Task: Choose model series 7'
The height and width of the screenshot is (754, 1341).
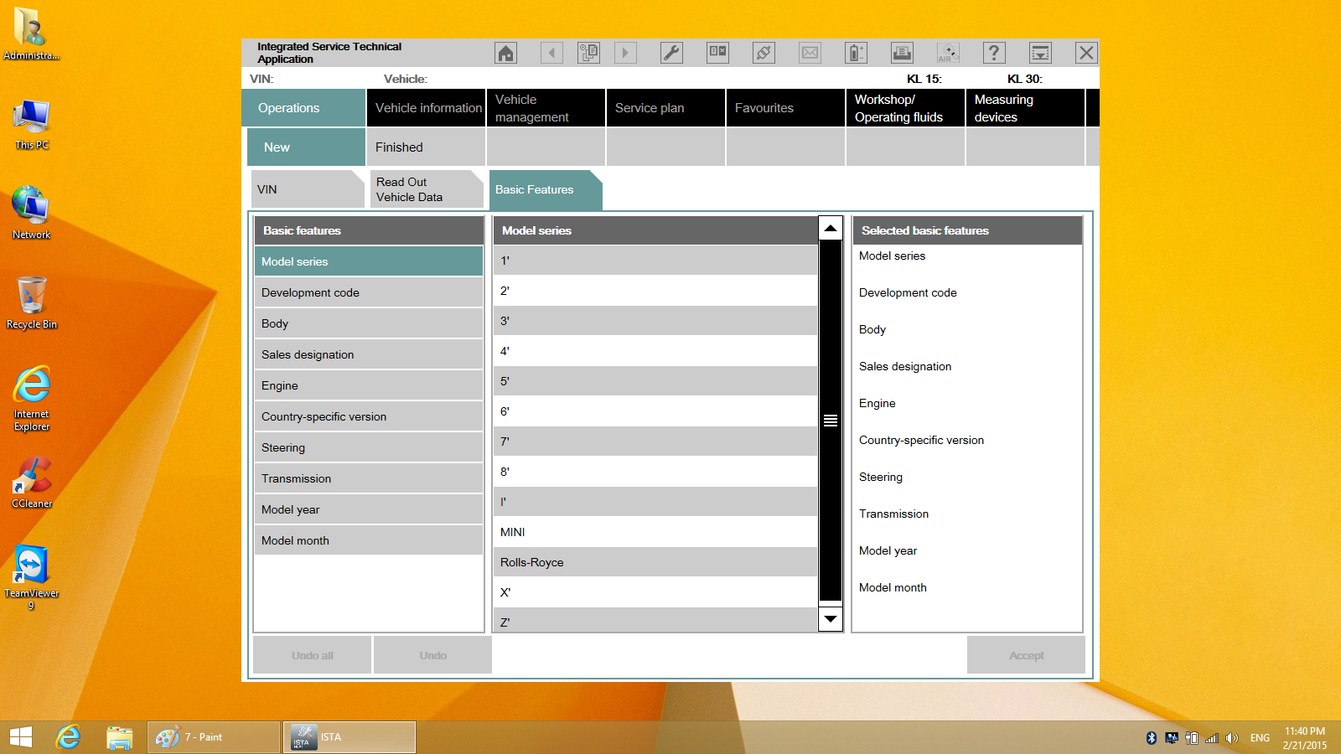Action: click(655, 442)
